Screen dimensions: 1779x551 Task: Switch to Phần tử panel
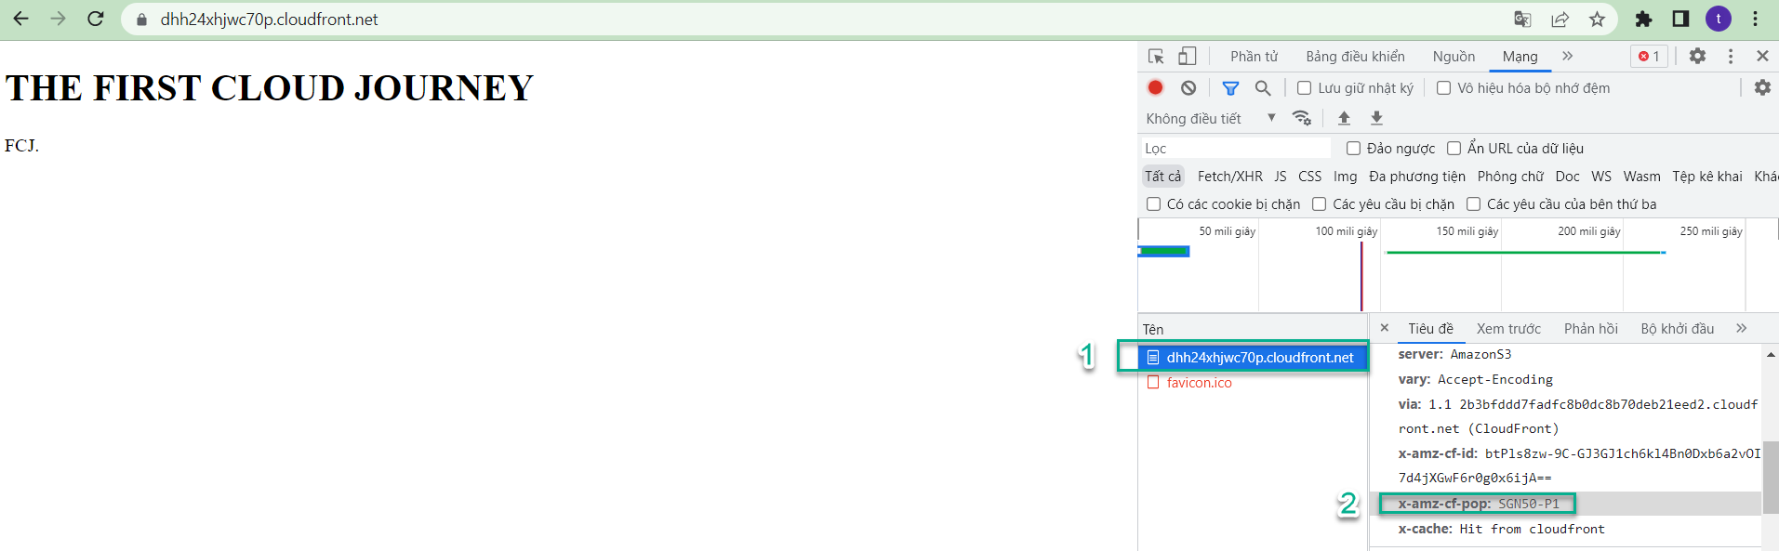coord(1254,57)
